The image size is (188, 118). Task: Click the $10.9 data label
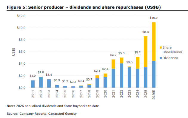pos(154,18)
